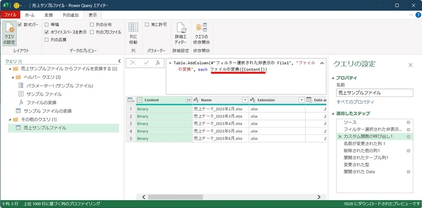The image size is (422, 208).
Task: Delete カスタム関数の呼び出し1 step with X icon
Action: click(340, 137)
